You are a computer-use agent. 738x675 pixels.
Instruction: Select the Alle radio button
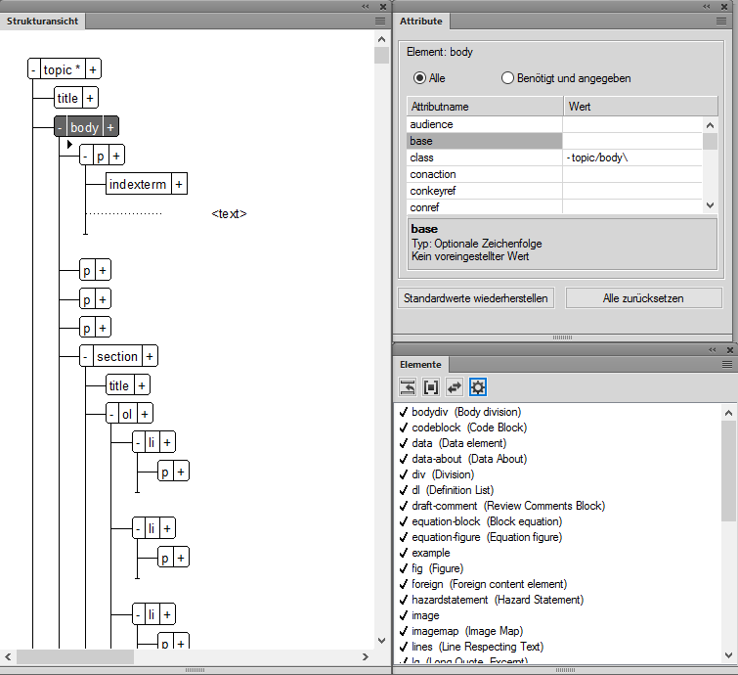pos(420,78)
